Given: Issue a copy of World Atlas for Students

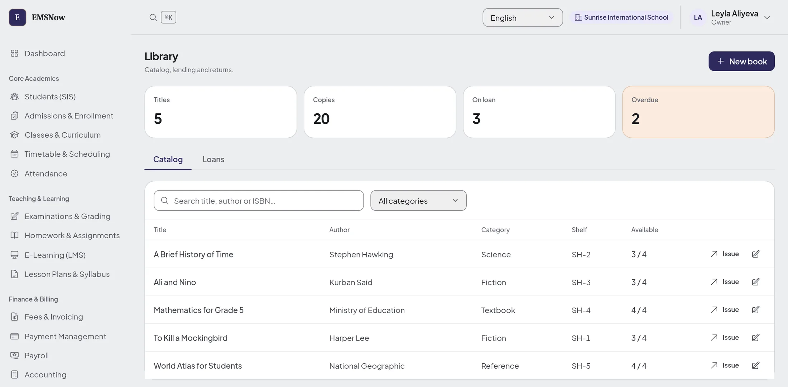Looking at the screenshot, I should click(x=725, y=366).
